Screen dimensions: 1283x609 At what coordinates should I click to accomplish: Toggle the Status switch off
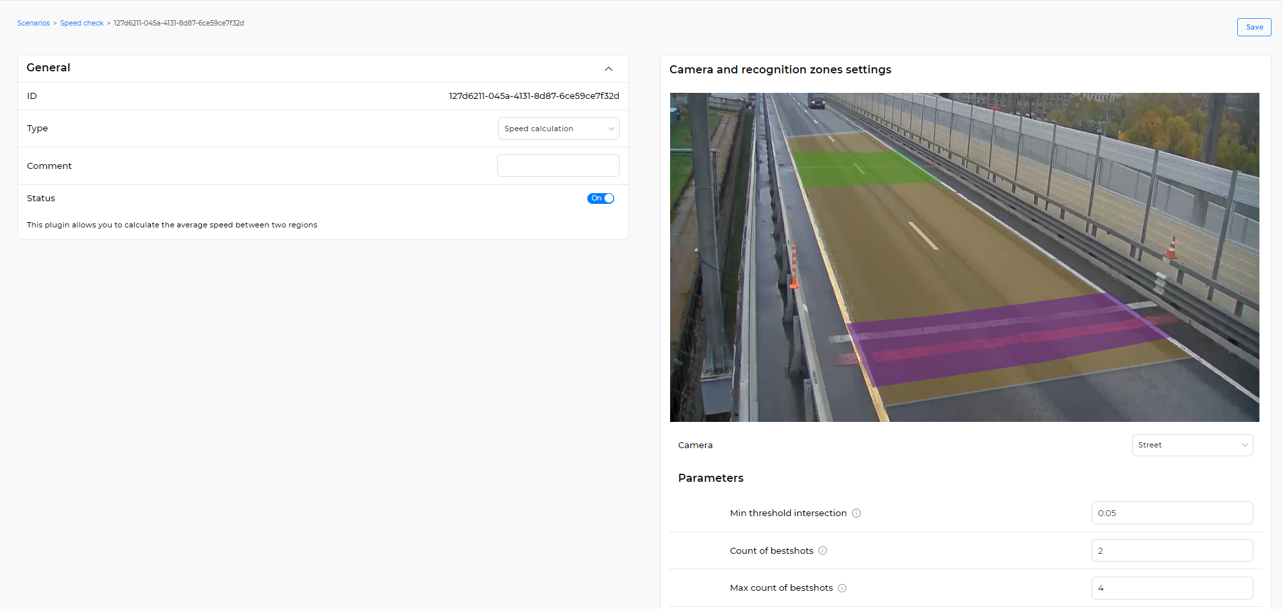pyautogui.click(x=601, y=199)
